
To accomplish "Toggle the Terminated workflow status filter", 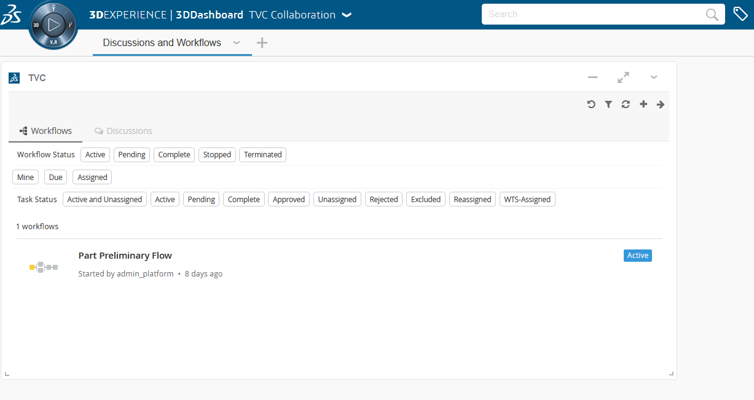I will pos(262,155).
